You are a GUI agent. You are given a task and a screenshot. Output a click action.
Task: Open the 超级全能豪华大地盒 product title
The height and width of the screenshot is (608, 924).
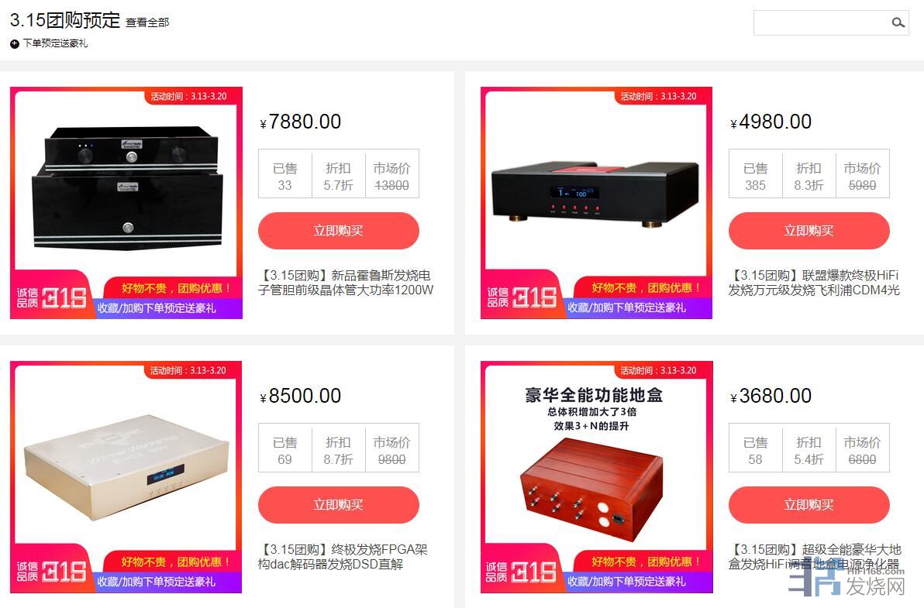(815, 557)
